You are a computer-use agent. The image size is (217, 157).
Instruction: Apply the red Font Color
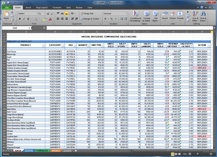50,19
